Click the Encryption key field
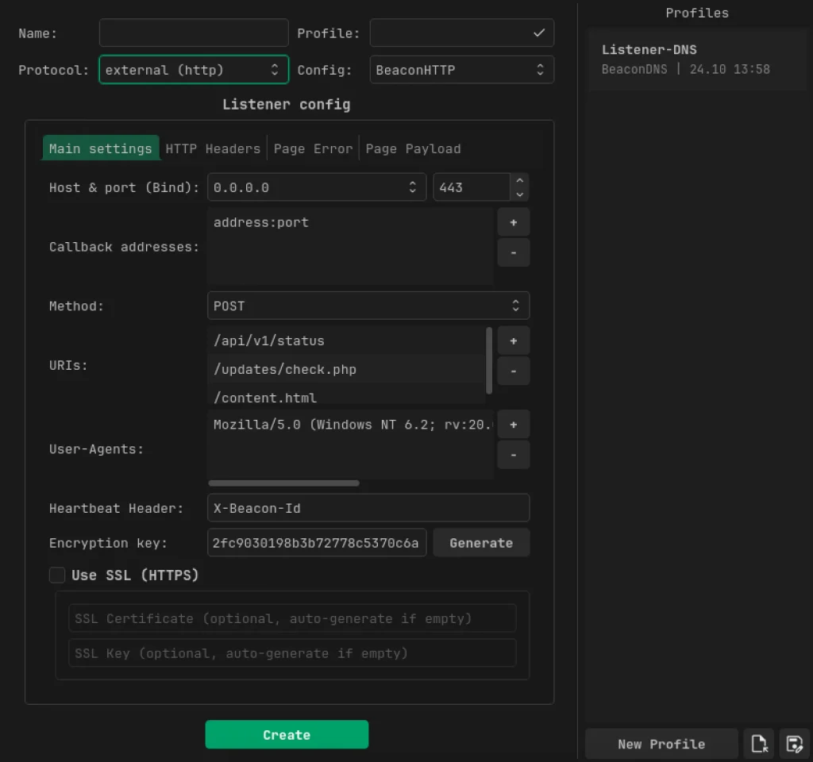The width and height of the screenshot is (813, 762). click(x=317, y=543)
